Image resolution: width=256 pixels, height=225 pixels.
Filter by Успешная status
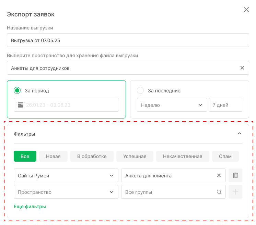tap(135, 156)
